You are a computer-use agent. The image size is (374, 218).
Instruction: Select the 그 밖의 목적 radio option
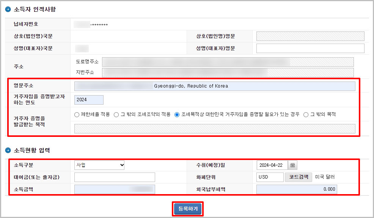click(x=306, y=115)
